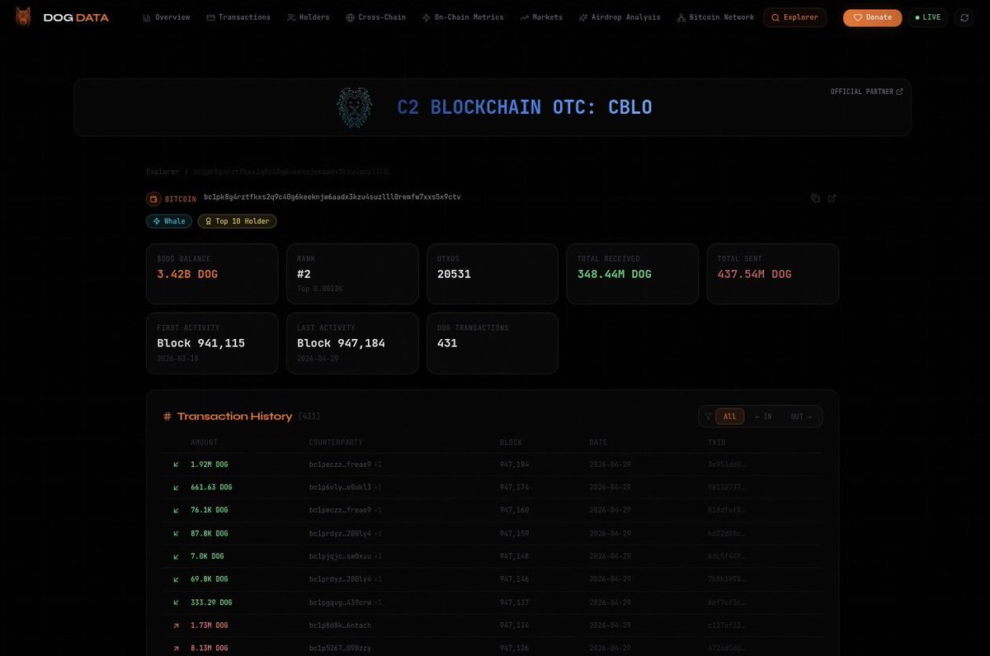Click the C2 Blockchain lion logo
990x656 pixels.
click(355, 107)
